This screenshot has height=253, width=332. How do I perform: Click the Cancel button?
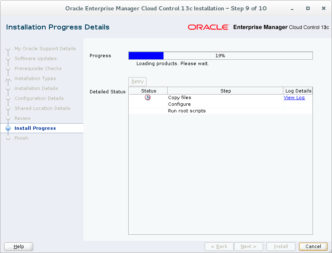click(313, 246)
